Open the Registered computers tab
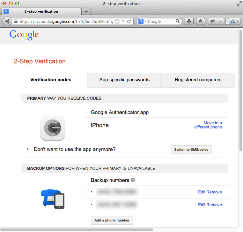The image size is (243, 232). 198,80
